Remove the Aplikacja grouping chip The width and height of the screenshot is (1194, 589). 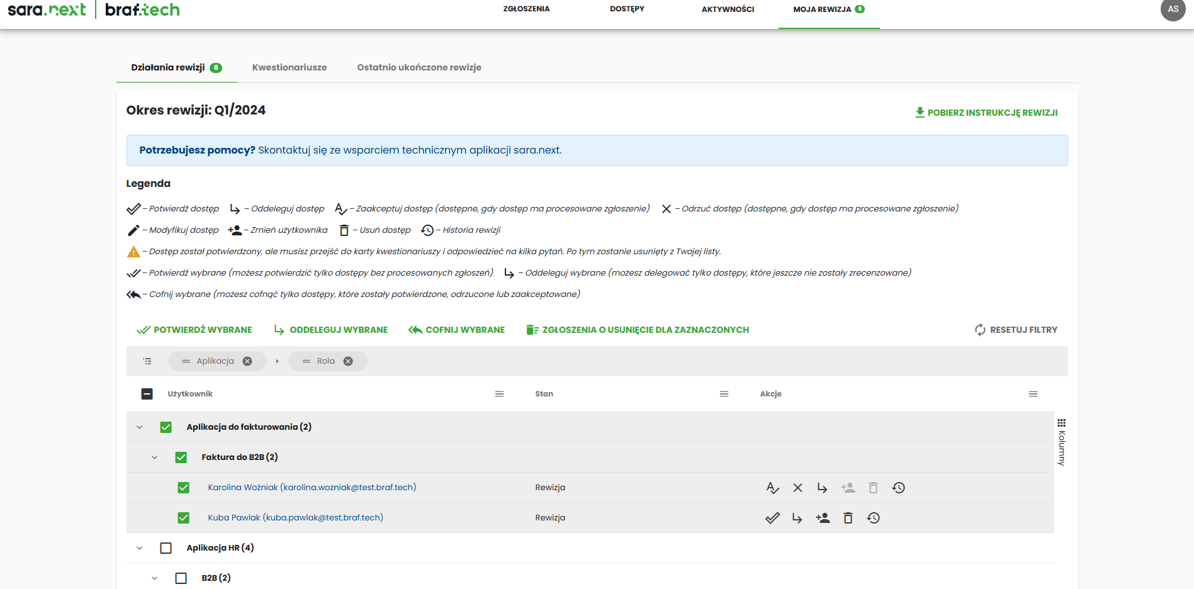click(x=247, y=361)
